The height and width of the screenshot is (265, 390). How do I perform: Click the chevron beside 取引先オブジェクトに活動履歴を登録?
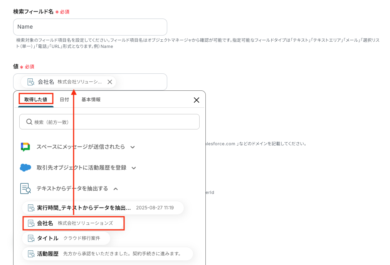(134, 168)
